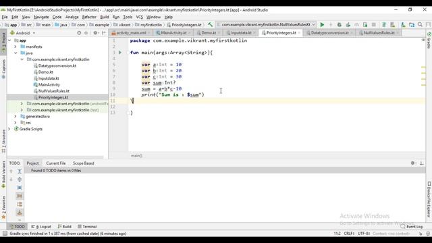The image size is (432, 243).
Task: Expand the res folder
Action: click(16, 123)
